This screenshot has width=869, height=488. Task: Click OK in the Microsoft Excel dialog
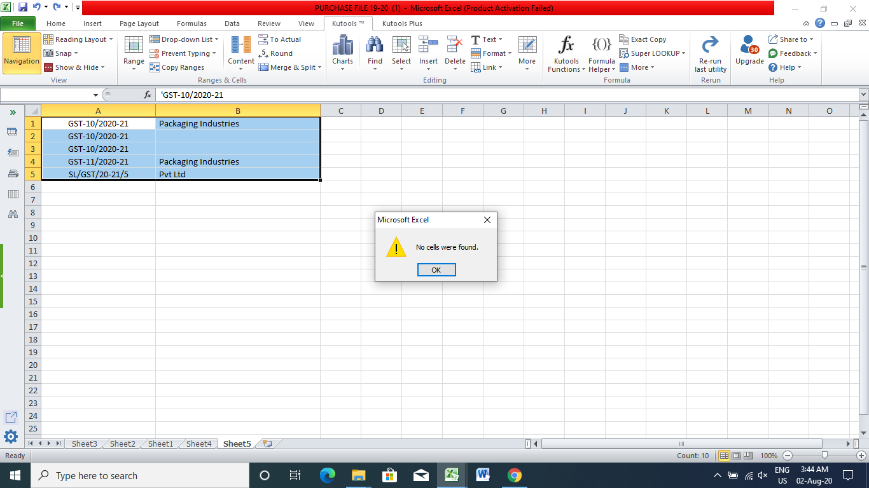436,270
